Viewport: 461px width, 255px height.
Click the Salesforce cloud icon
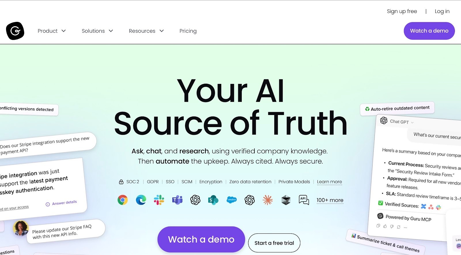pos(232,200)
